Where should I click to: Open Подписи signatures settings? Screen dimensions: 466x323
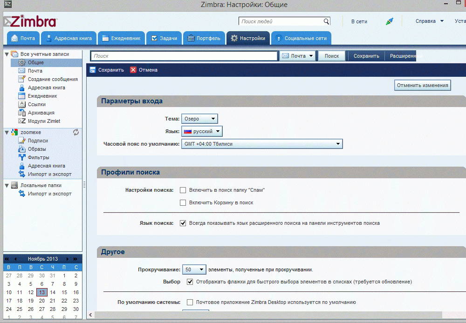point(37,141)
